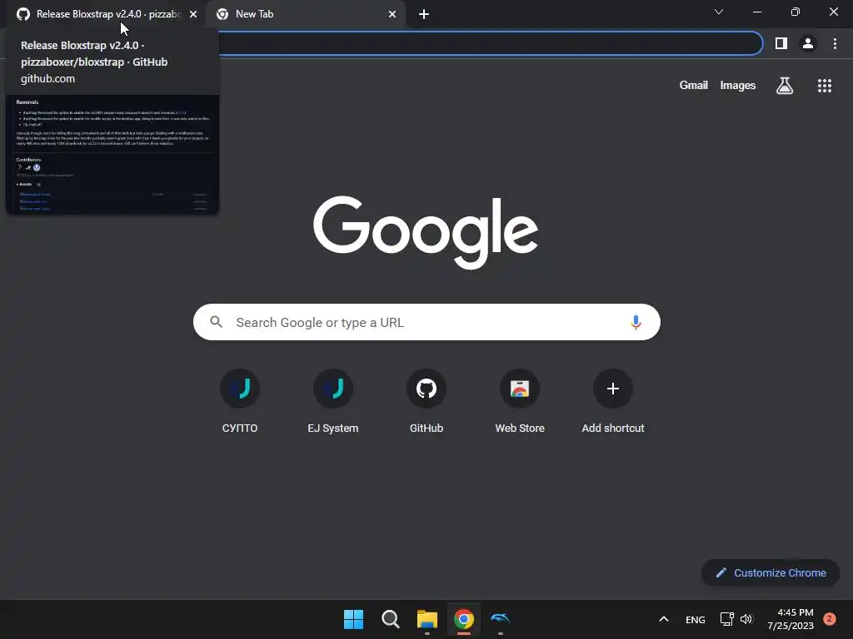Close the New Tab tab

[x=392, y=14]
